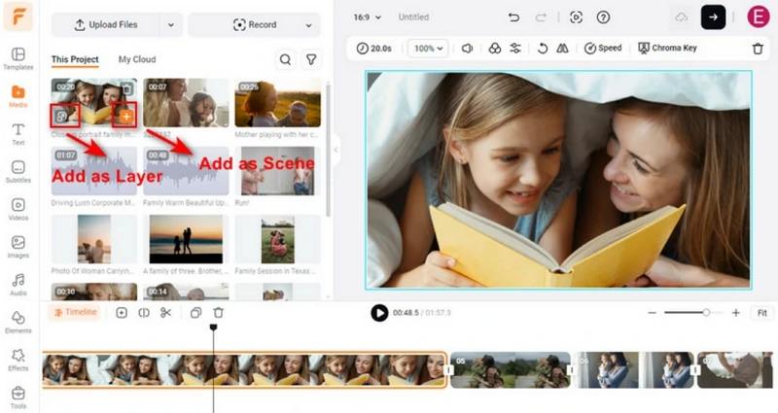Rotate the clip with rotate icon
Screen dimensions: 778x413
click(543, 48)
